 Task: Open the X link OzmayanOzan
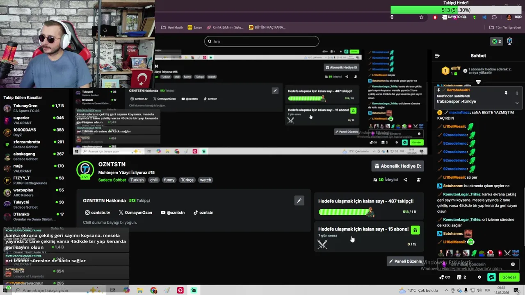pos(135,213)
